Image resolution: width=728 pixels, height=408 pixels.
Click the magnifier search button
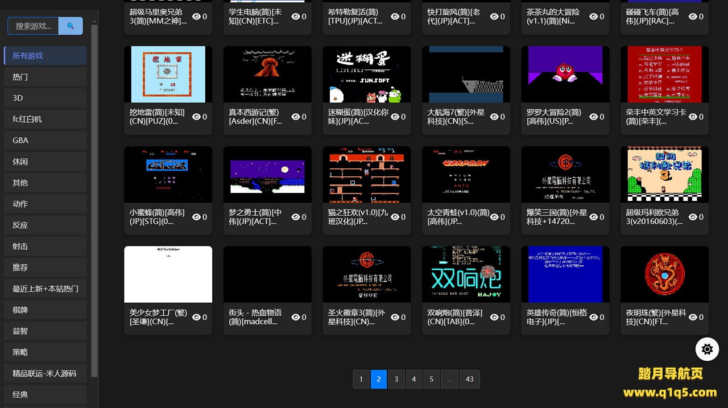pos(71,26)
